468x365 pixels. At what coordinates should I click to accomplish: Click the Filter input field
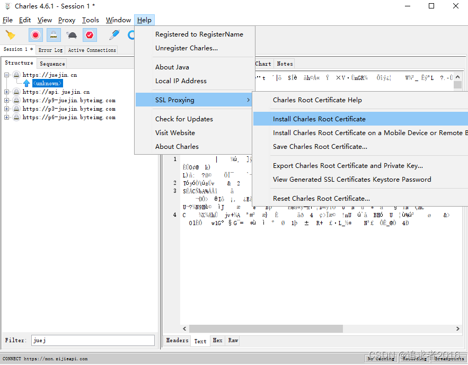[x=93, y=340]
